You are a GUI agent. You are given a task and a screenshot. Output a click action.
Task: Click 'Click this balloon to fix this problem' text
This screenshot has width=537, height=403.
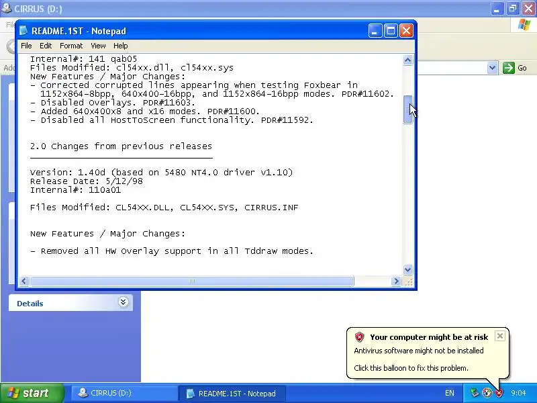(x=411, y=368)
